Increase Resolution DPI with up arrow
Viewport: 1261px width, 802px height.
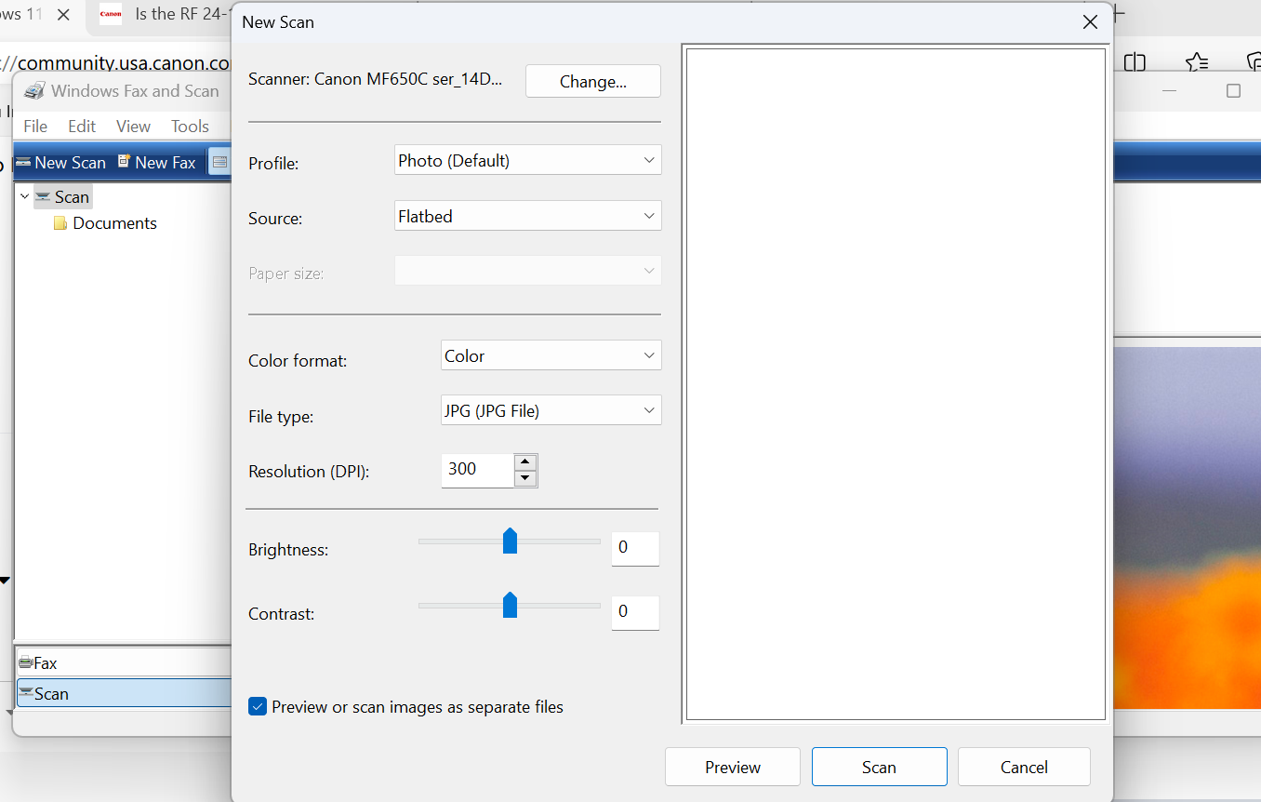pyautogui.click(x=525, y=462)
